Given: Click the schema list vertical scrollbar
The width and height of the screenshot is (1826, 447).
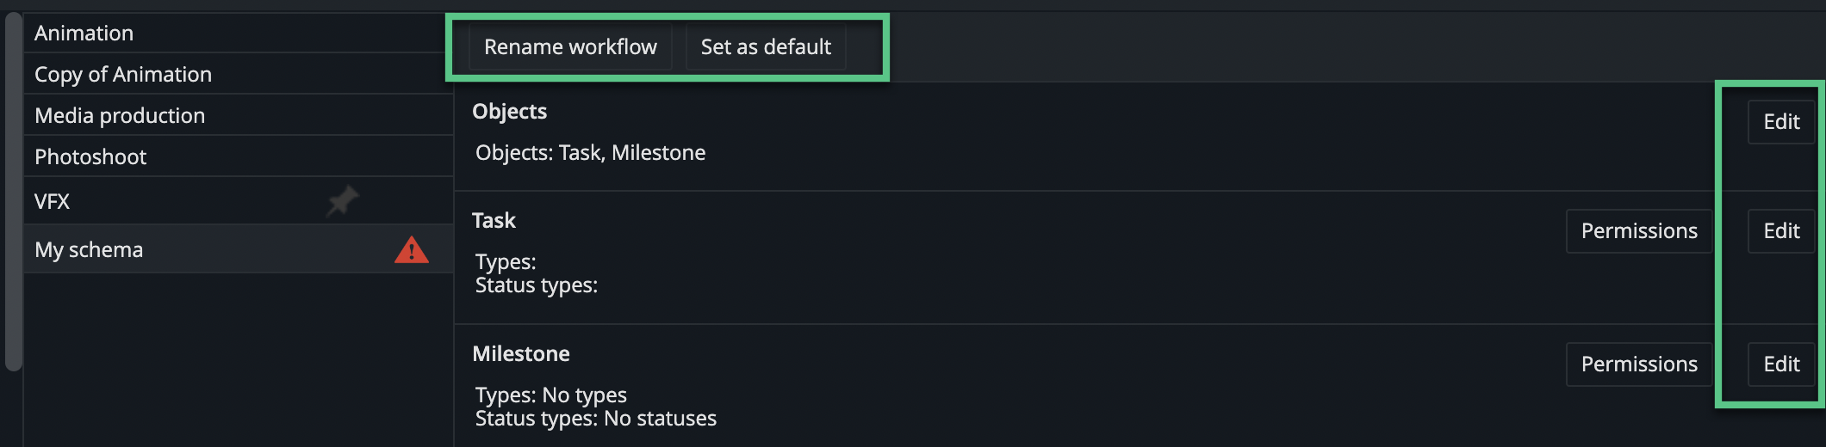Looking at the screenshot, I should point(13,189).
